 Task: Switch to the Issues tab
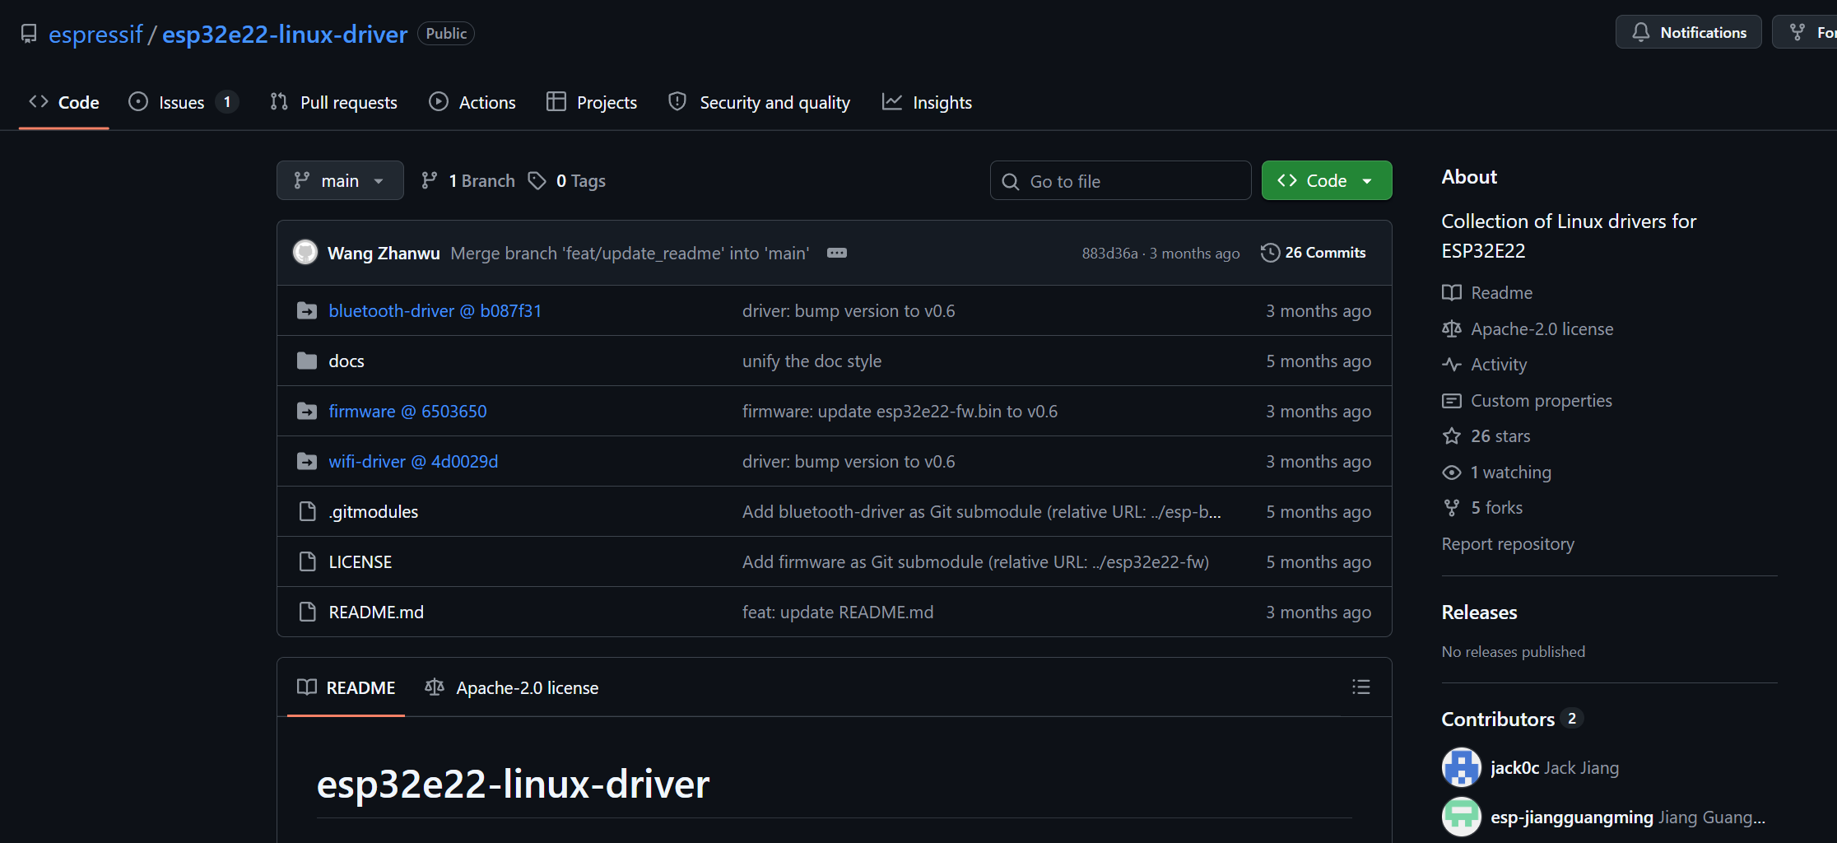(x=183, y=102)
